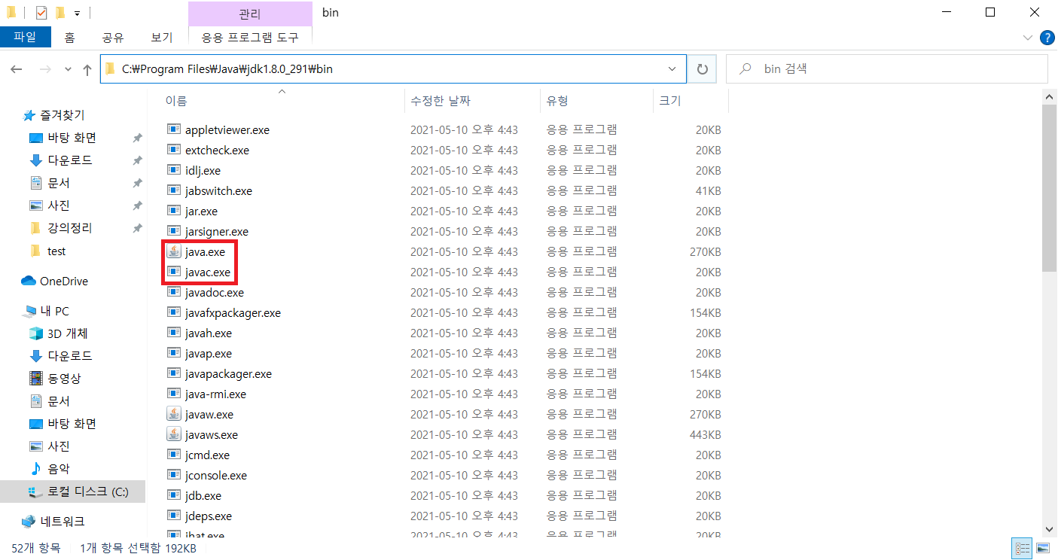Select the javap.exe file name
The image size is (1058, 560).
209,353
